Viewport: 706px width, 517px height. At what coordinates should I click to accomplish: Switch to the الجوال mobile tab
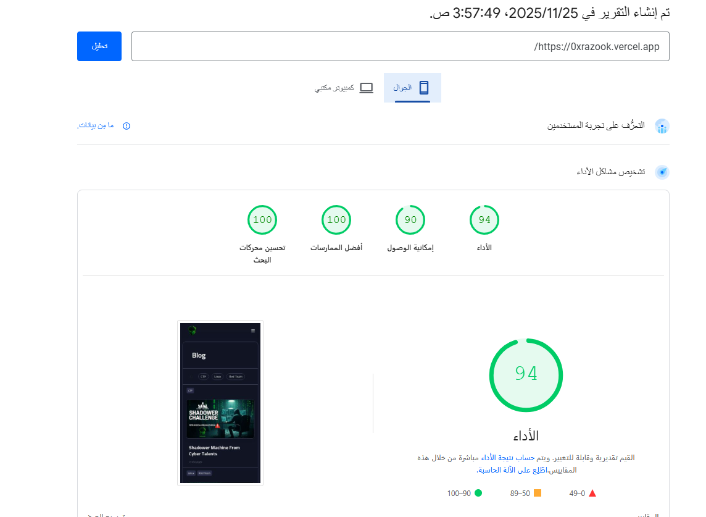point(412,88)
